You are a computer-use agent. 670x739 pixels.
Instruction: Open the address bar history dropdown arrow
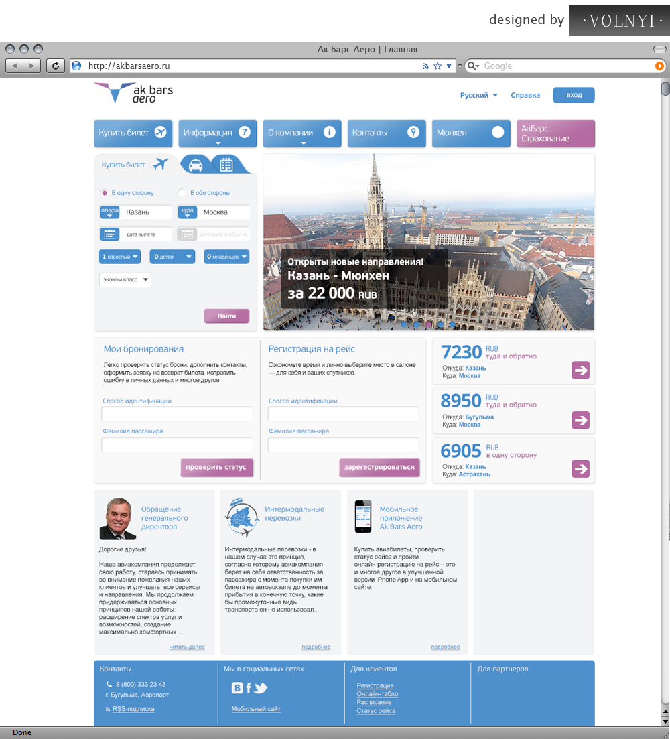point(449,66)
